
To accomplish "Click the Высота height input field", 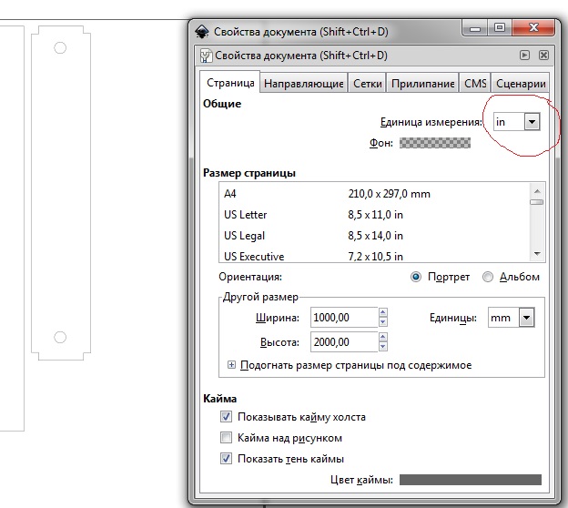I will [344, 342].
